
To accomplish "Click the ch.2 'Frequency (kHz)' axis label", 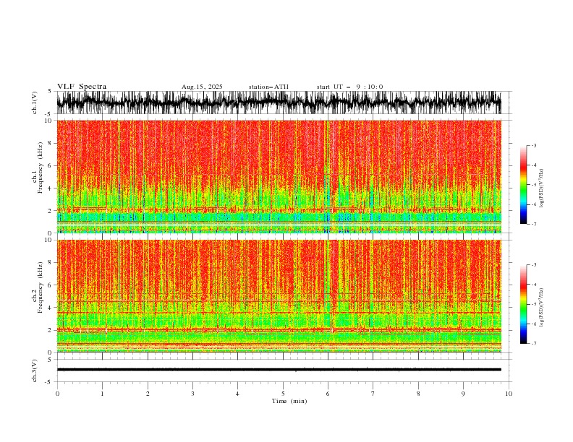I will coord(41,287).
